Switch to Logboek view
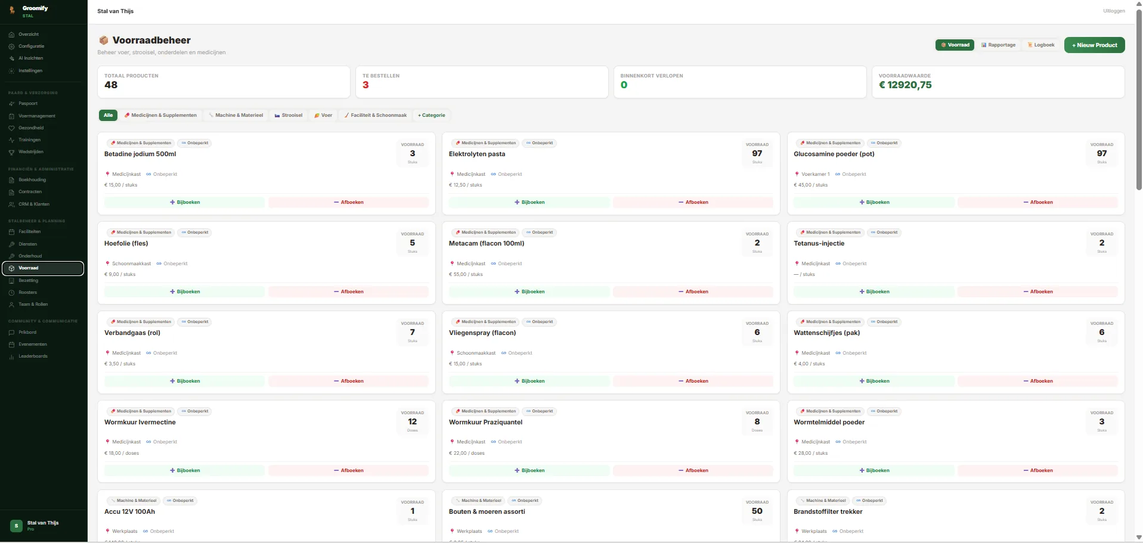The width and height of the screenshot is (1143, 543). click(1041, 45)
